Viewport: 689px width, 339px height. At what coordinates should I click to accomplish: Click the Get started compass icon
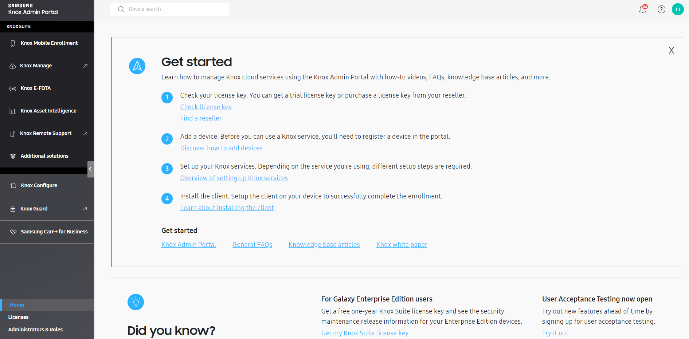(x=137, y=66)
